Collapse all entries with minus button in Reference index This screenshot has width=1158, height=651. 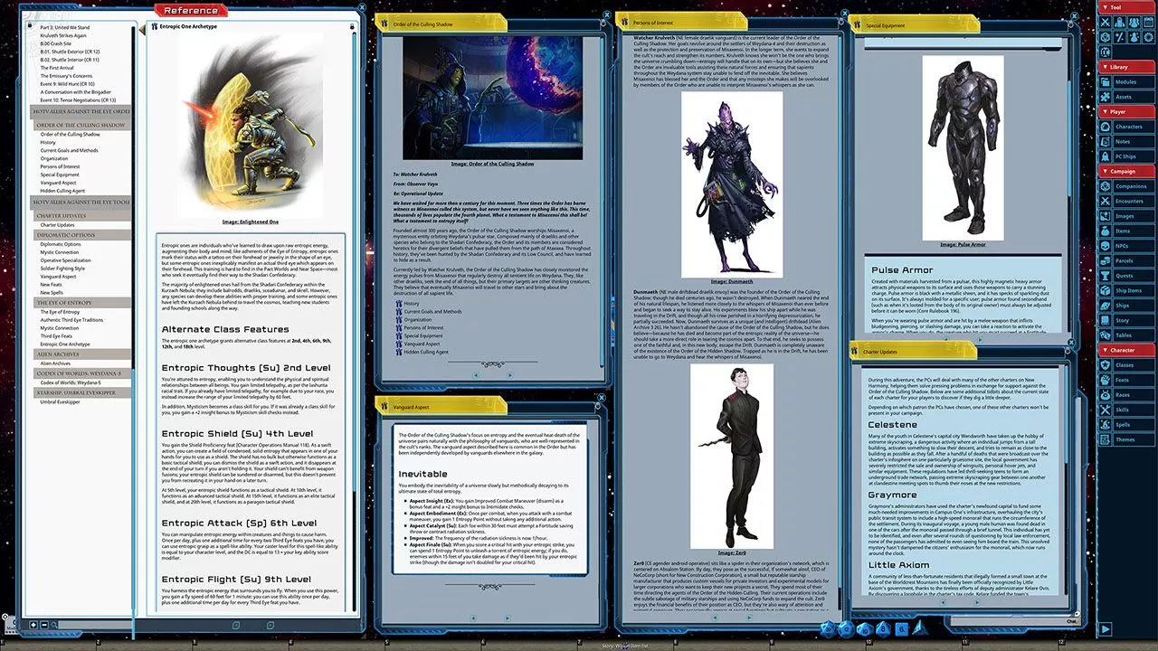[45, 625]
